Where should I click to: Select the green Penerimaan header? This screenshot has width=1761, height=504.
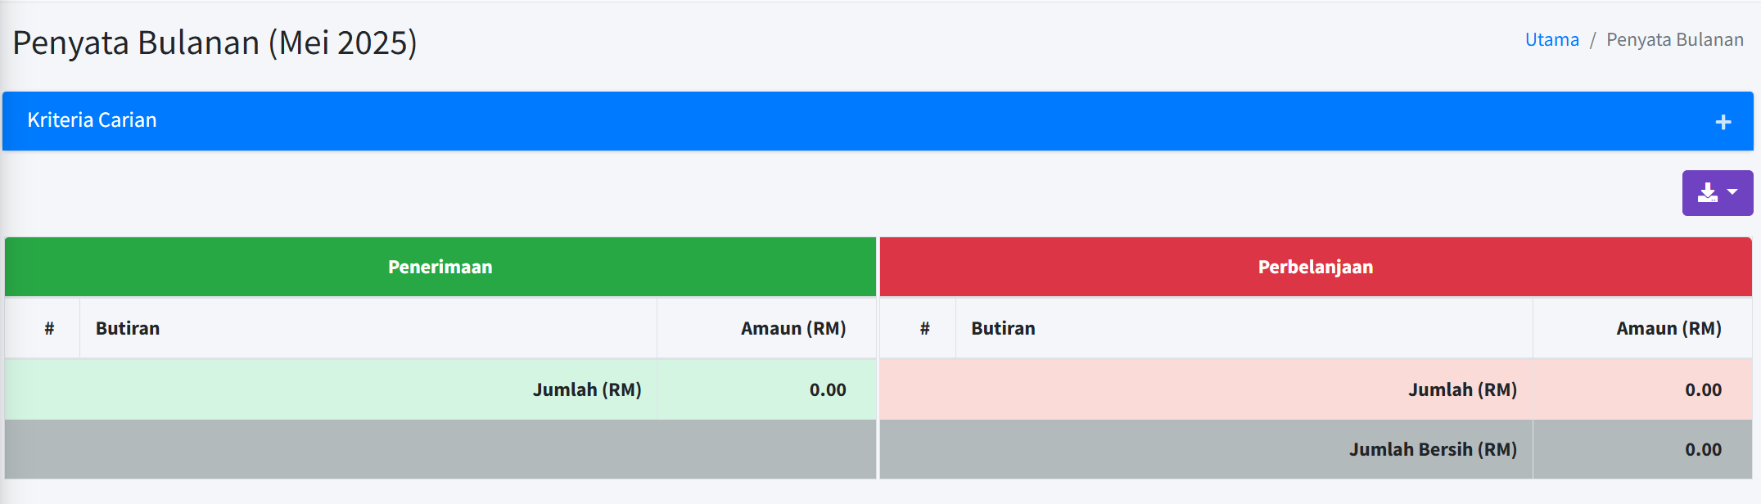[x=440, y=267]
